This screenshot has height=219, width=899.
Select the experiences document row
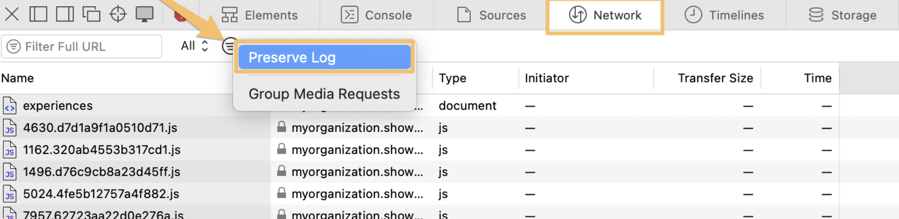[x=419, y=105]
